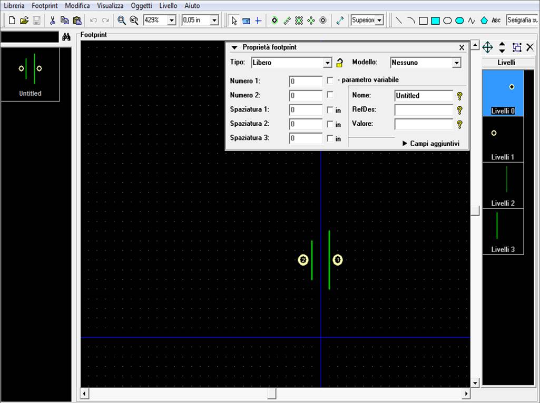Select the filled cyan rectangle tool
This screenshot has height=403, width=540.
435,21
